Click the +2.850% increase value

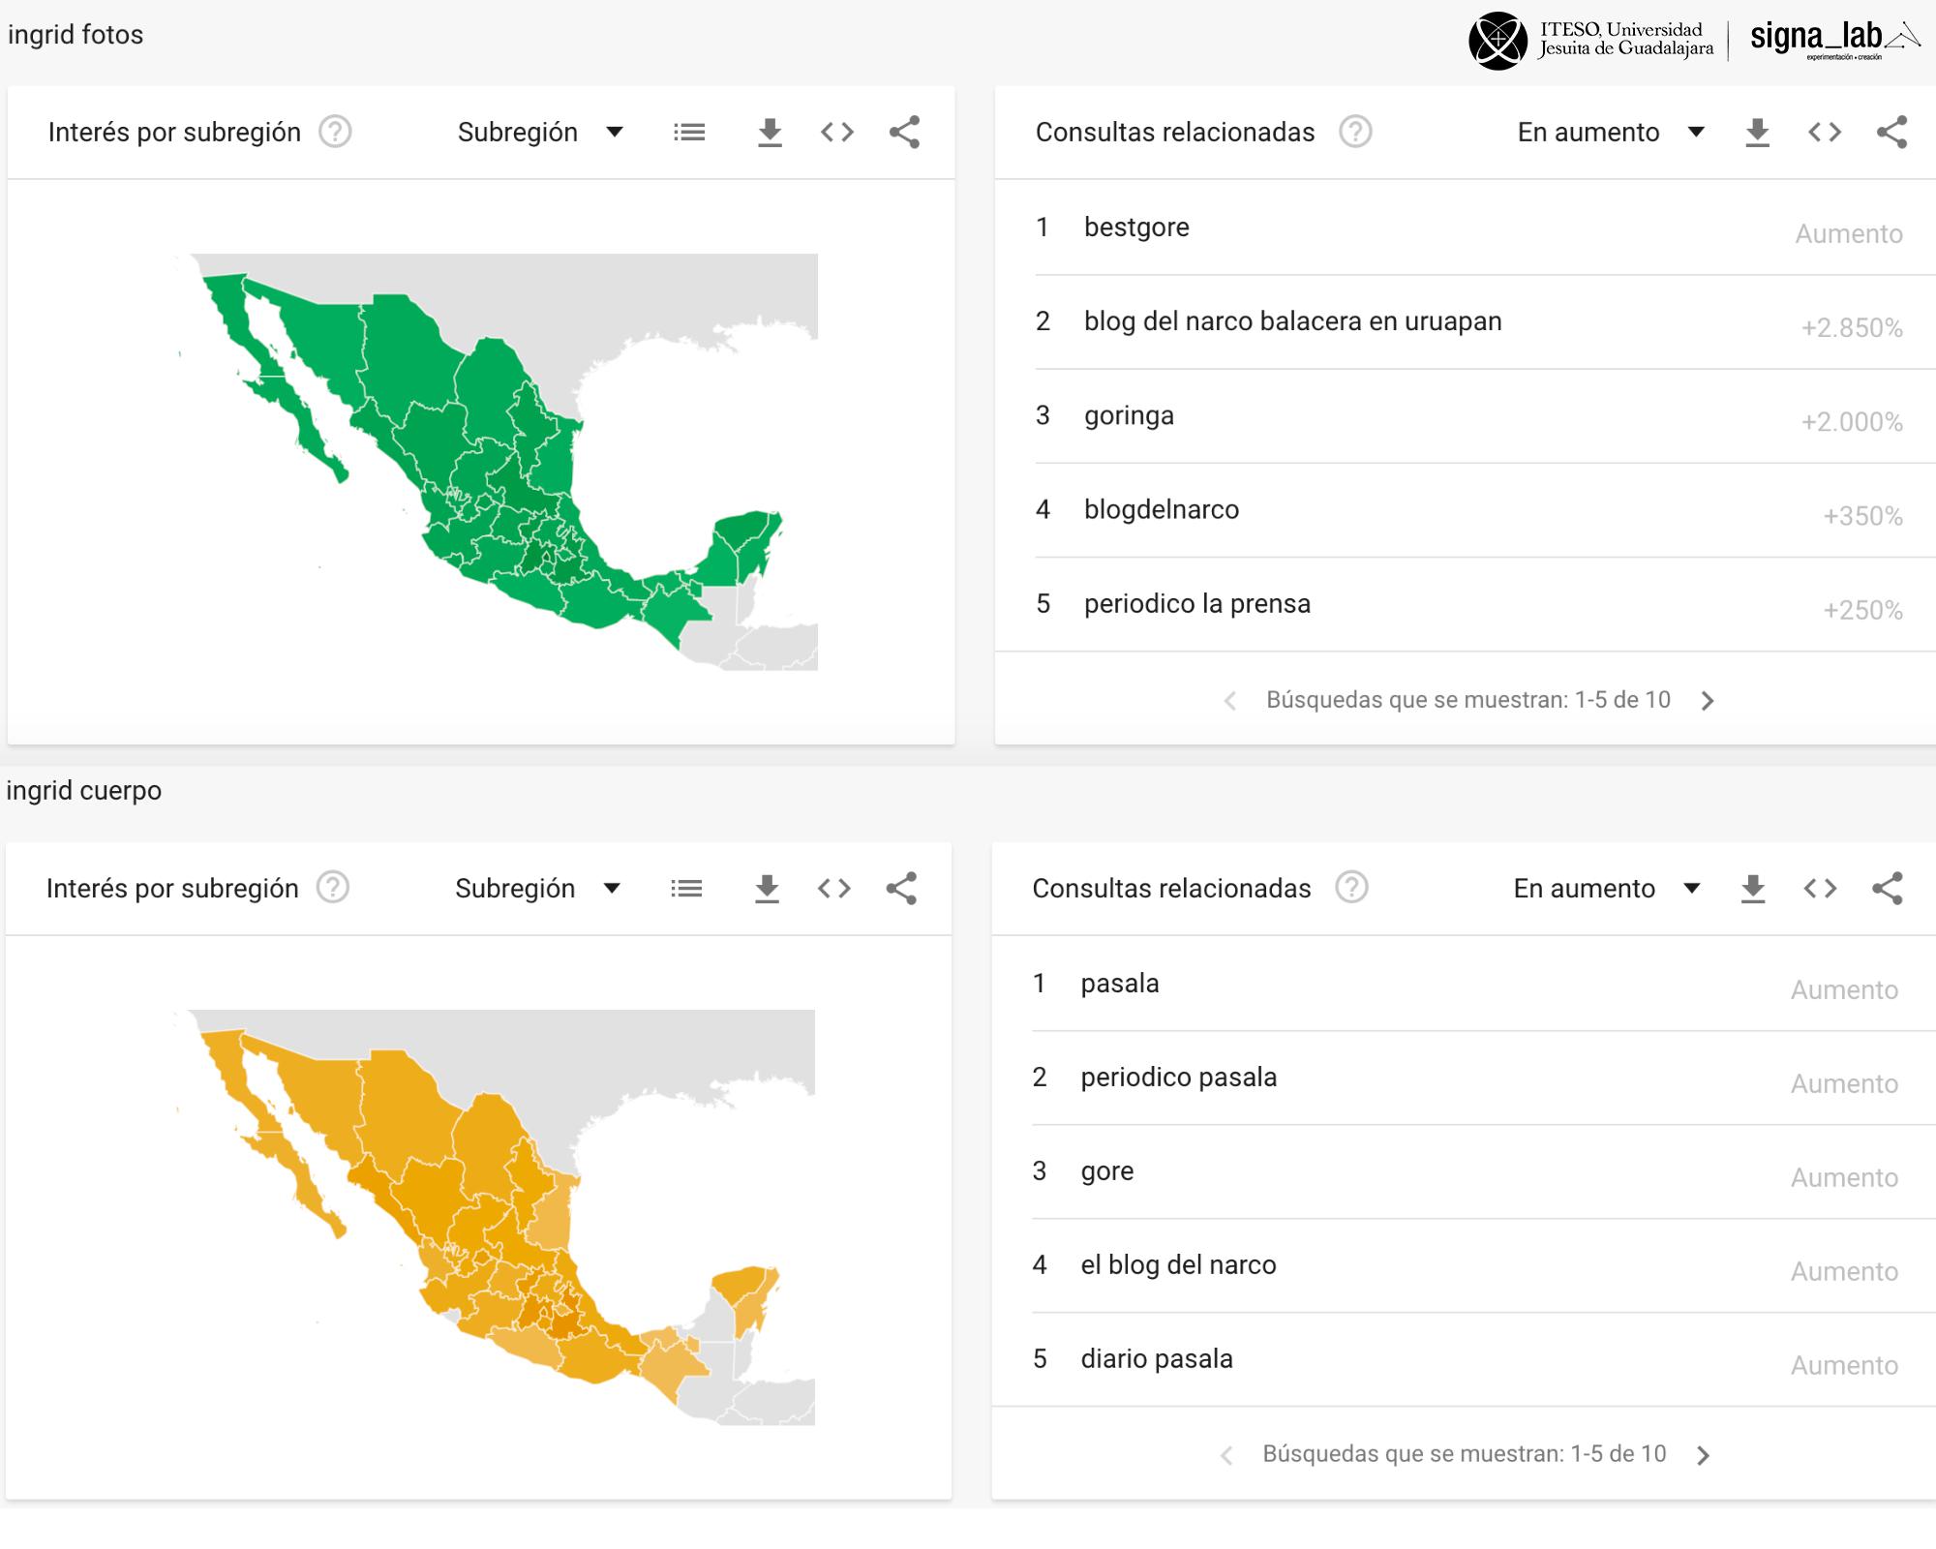click(x=1852, y=328)
